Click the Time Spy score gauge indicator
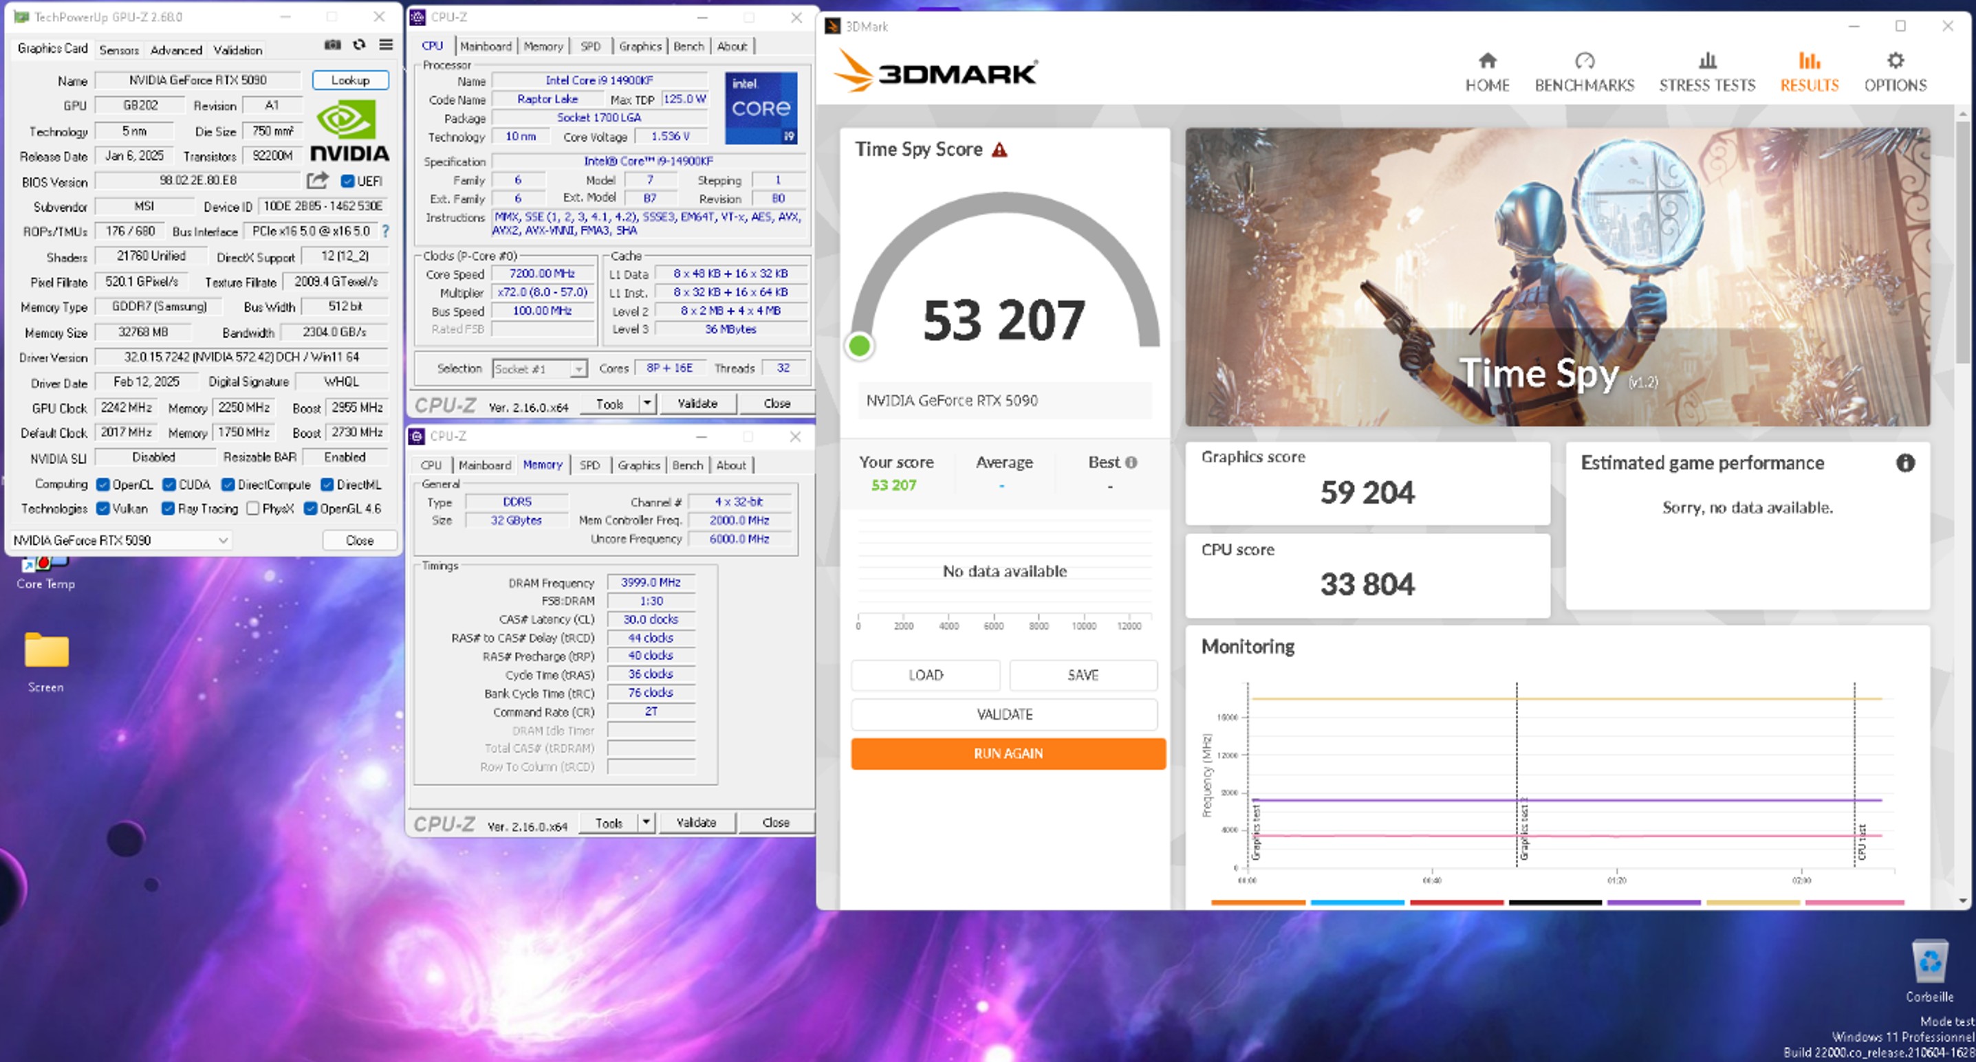 click(860, 345)
